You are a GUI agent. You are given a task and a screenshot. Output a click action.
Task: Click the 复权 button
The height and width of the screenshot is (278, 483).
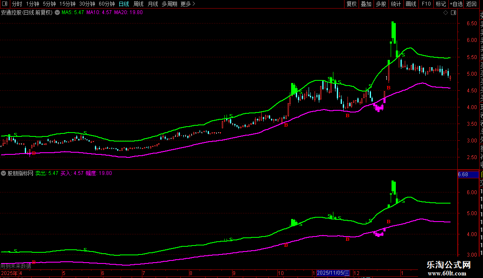(x=351, y=4)
